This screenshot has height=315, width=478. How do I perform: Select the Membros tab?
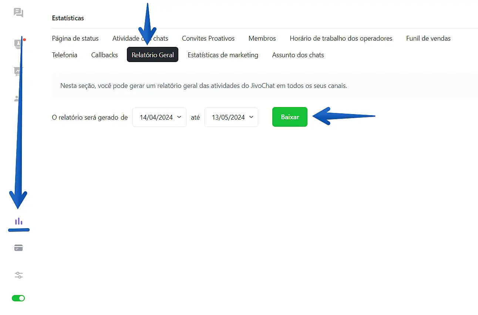click(262, 38)
